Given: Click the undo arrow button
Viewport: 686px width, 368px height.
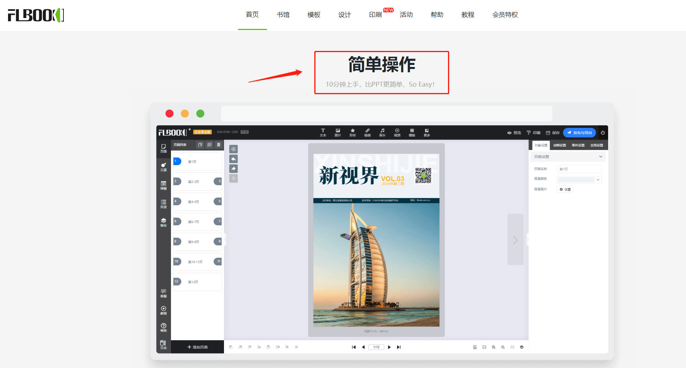Looking at the screenshot, I should click(x=234, y=159).
